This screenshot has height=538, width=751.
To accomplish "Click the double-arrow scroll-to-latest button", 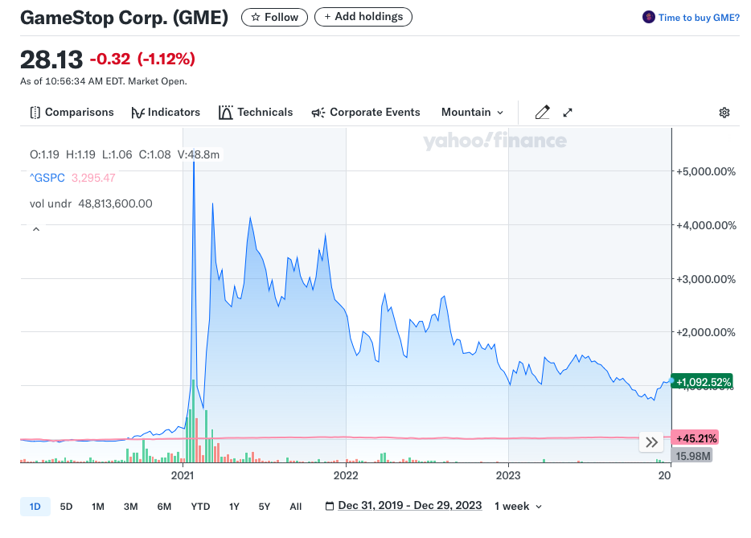I will 651,441.
